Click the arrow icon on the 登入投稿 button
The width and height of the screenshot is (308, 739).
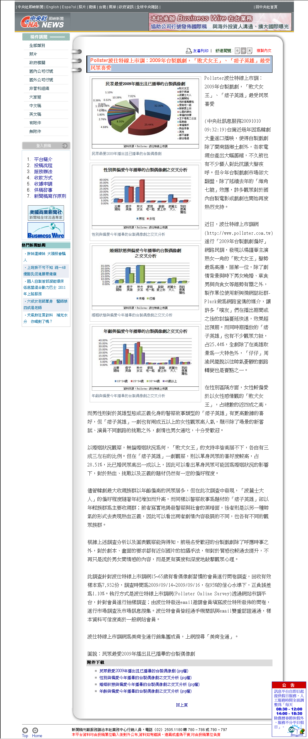[64, 146]
